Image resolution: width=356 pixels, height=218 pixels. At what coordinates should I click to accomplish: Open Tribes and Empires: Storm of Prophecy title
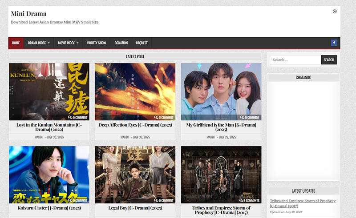pyautogui.click(x=221, y=210)
